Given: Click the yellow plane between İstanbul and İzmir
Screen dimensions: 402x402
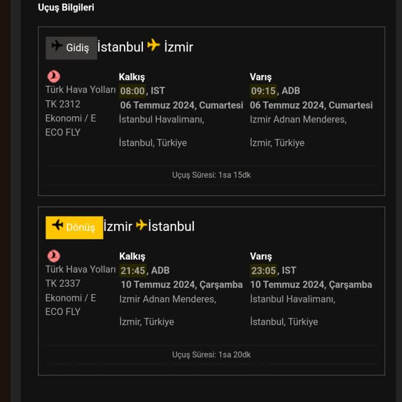Looking at the screenshot, I should click(153, 46).
